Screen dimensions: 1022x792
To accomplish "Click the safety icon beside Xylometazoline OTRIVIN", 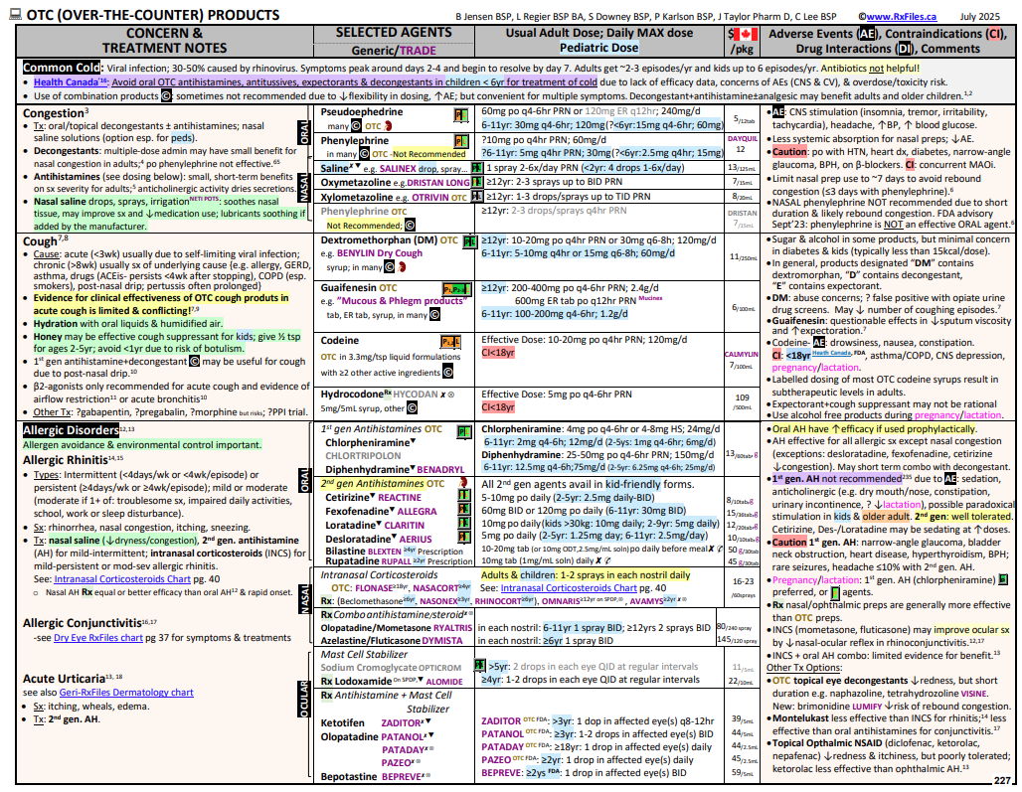I will (476, 196).
